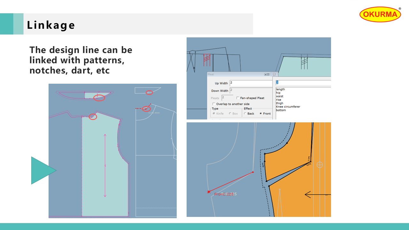Select the Back effect radio button

pyautogui.click(x=245, y=114)
